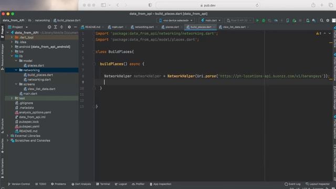Click the Run with Coverage icon

pyautogui.click(x=269, y=20)
